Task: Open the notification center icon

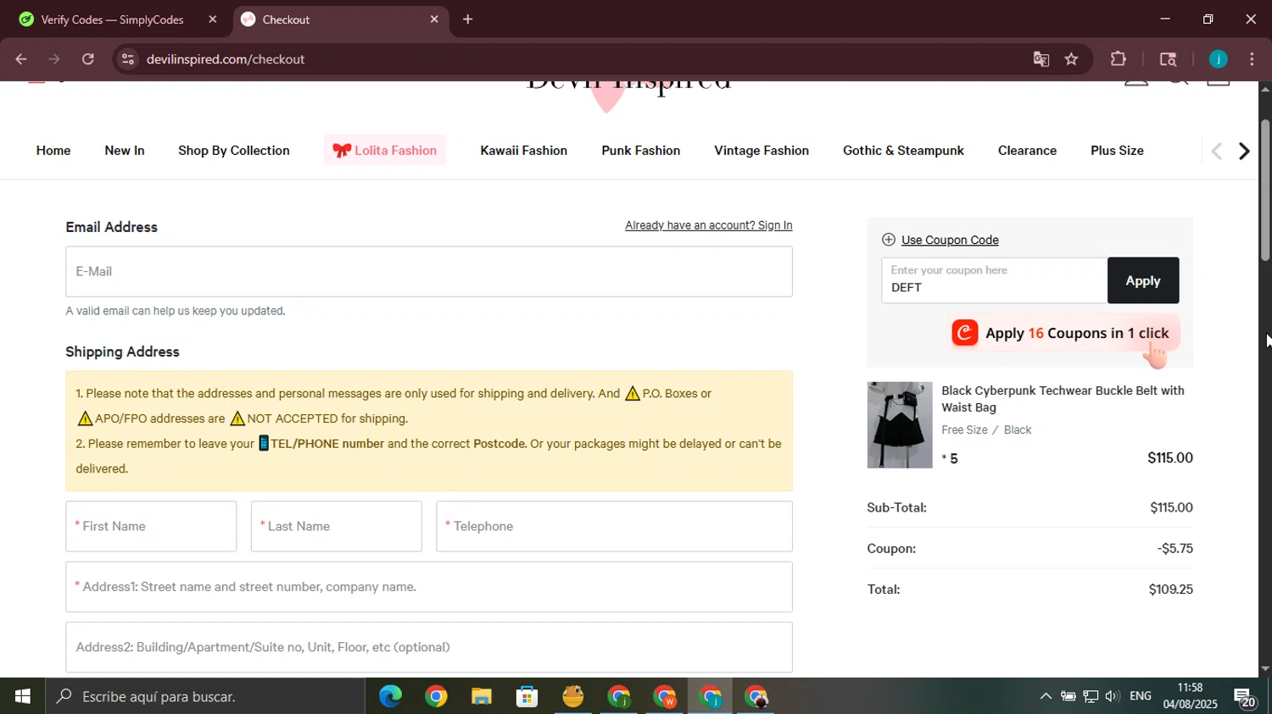Action: 1245,697
